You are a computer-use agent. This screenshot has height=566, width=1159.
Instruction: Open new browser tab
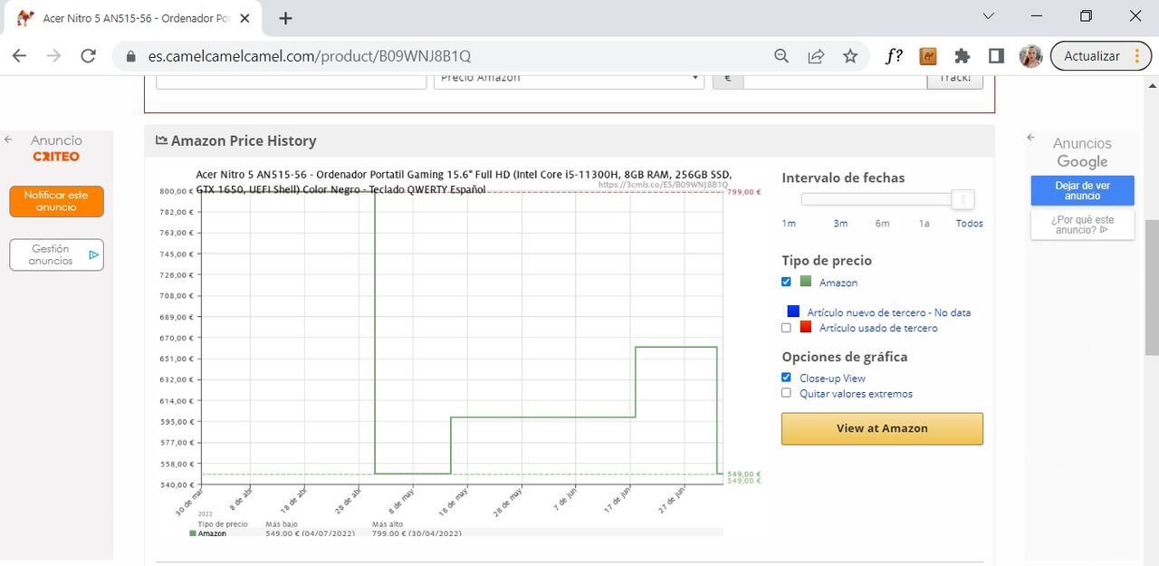pyautogui.click(x=286, y=18)
